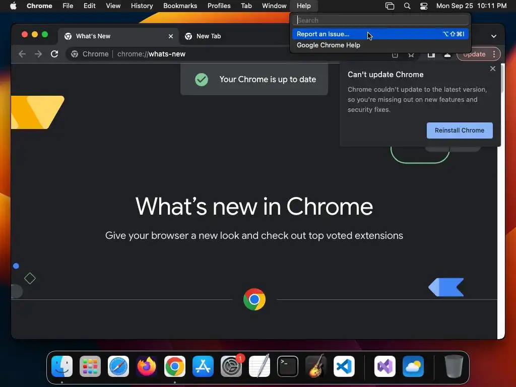
Task: Open the View menu
Action: [x=113, y=6]
